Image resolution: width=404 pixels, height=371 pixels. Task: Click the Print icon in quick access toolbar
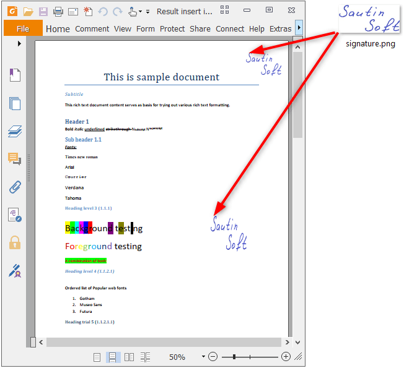point(58,11)
